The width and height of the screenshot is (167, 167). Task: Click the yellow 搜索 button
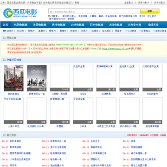click(150, 11)
